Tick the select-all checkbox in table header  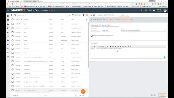13,19
